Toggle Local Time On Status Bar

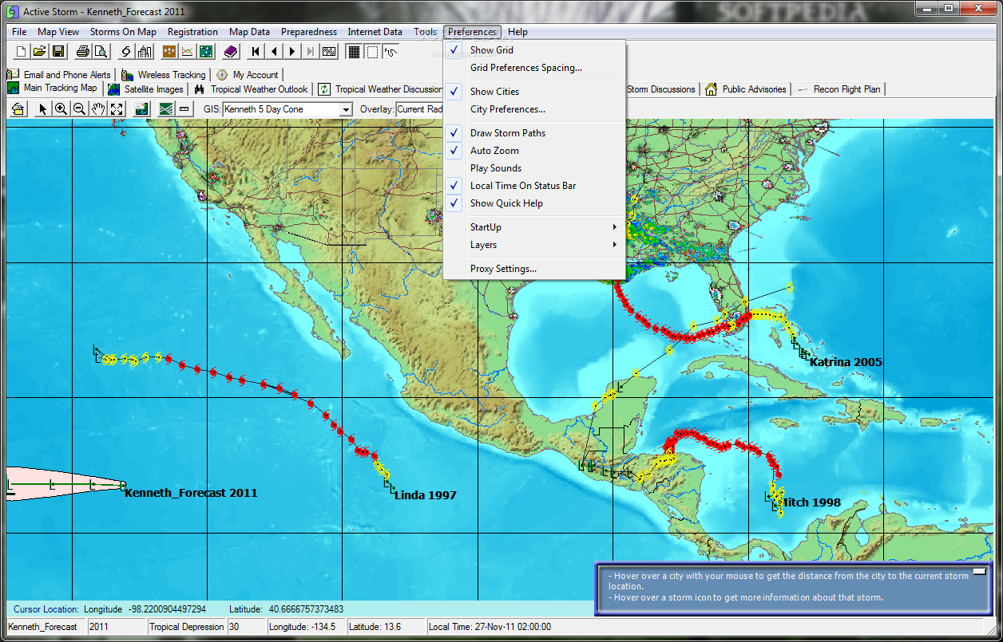click(534, 185)
